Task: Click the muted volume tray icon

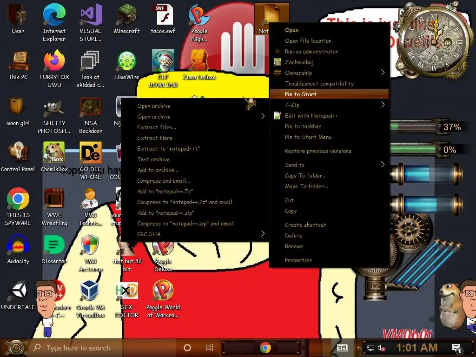Action: coord(382,348)
